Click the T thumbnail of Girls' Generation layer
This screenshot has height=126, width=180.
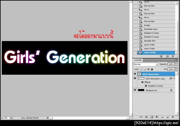pyautogui.click(x=139, y=74)
